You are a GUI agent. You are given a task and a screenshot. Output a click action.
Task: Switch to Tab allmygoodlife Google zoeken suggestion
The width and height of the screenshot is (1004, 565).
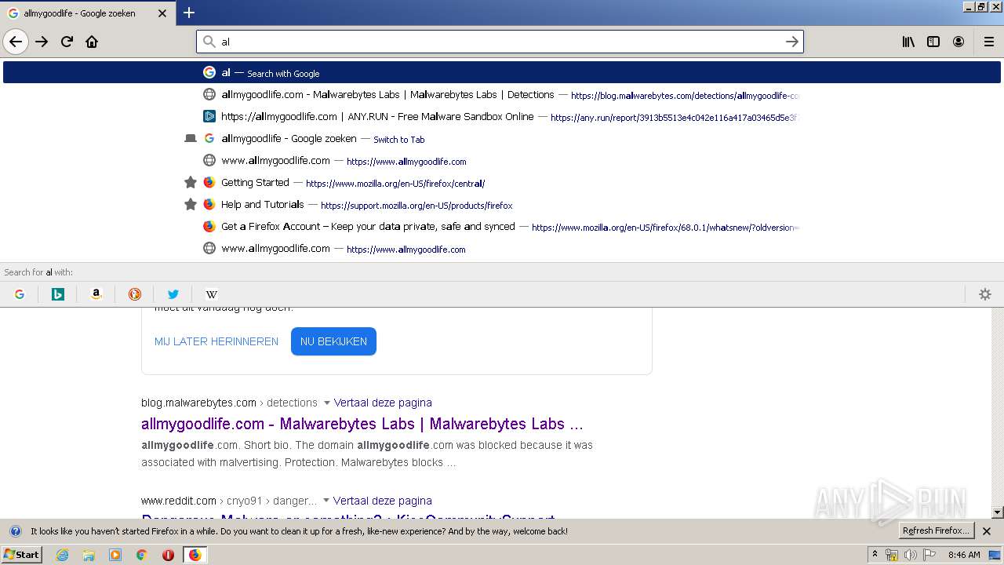tap(502, 138)
